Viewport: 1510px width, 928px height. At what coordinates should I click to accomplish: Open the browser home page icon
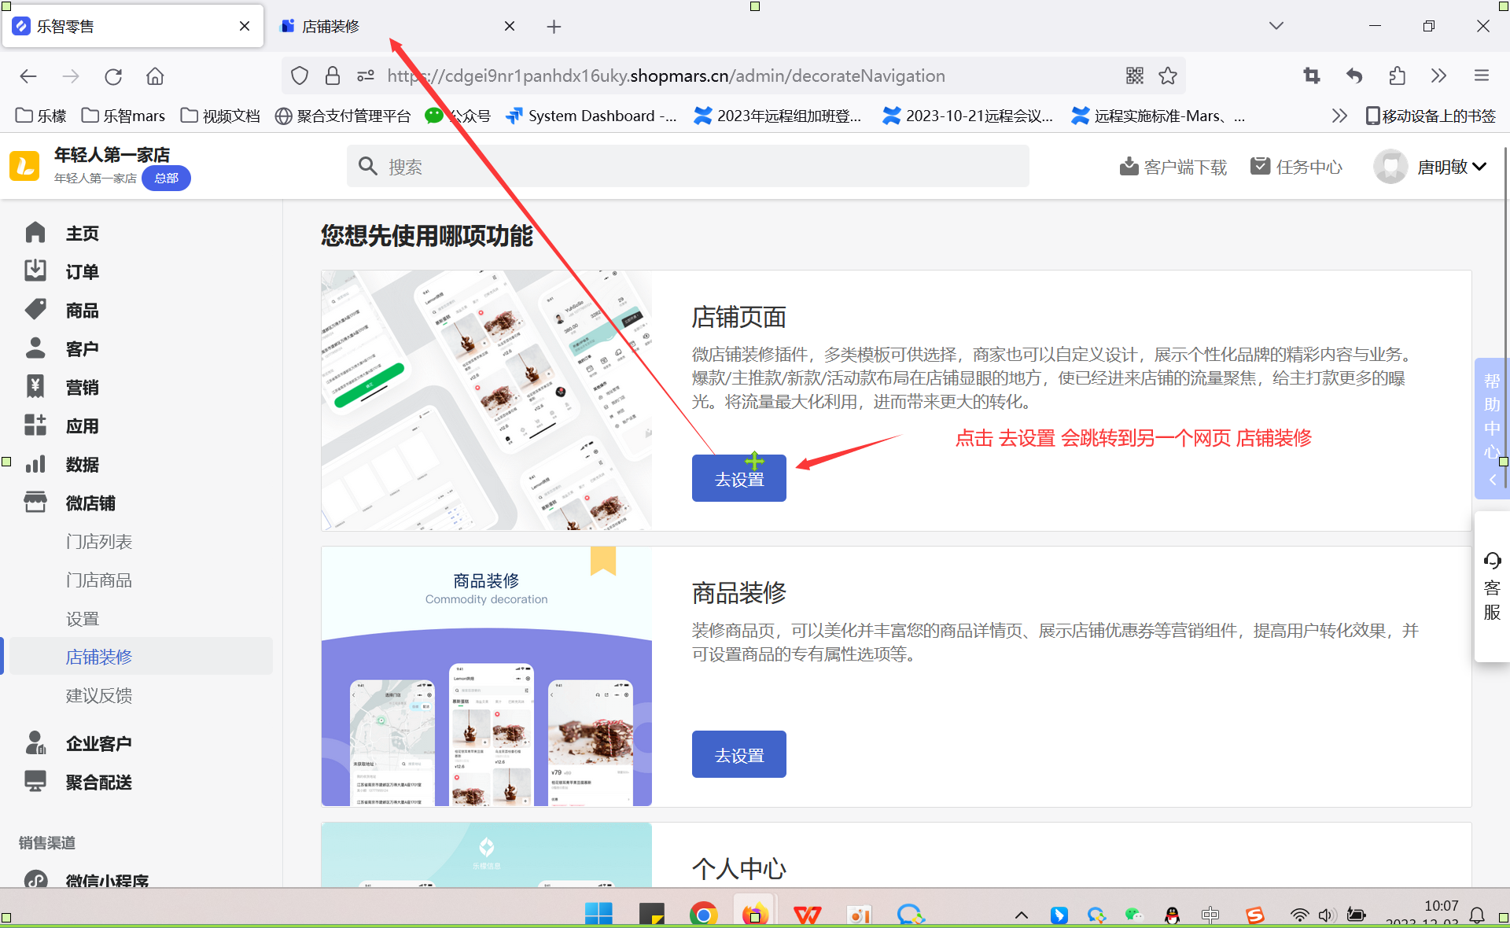(155, 76)
